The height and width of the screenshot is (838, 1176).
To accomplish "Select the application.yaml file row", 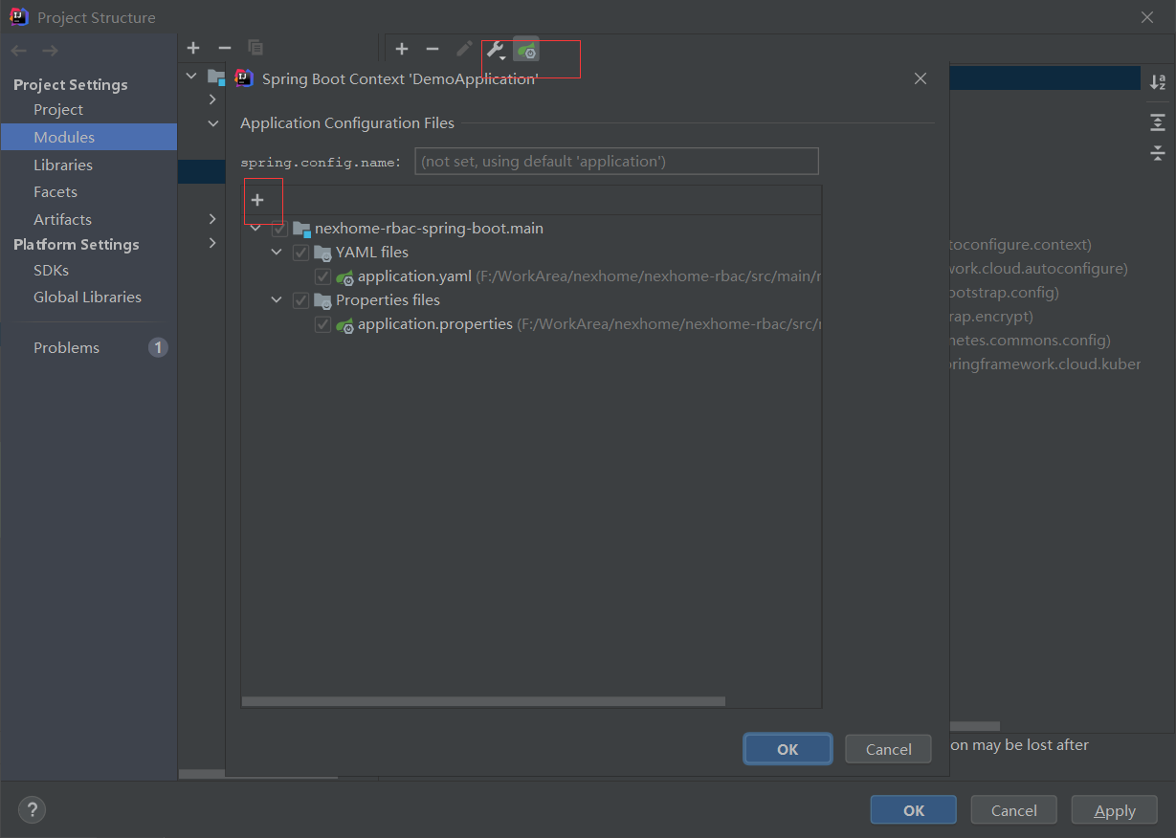I will [x=531, y=276].
